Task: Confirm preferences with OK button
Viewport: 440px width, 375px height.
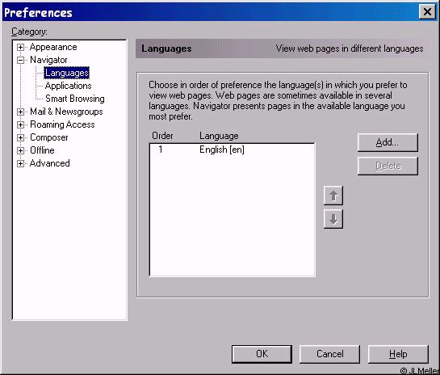Action: click(x=262, y=354)
